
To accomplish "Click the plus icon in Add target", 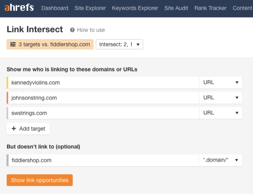I will tap(14, 128).
